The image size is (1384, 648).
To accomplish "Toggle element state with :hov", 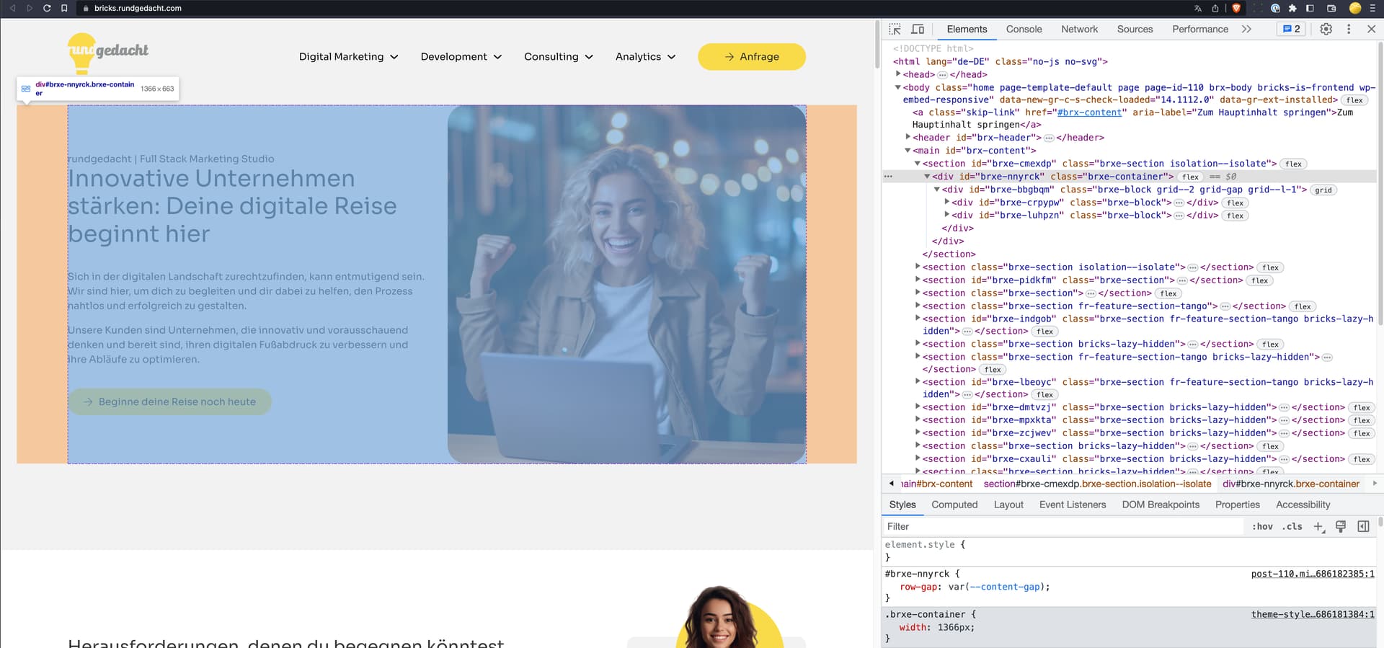I will coord(1262,527).
